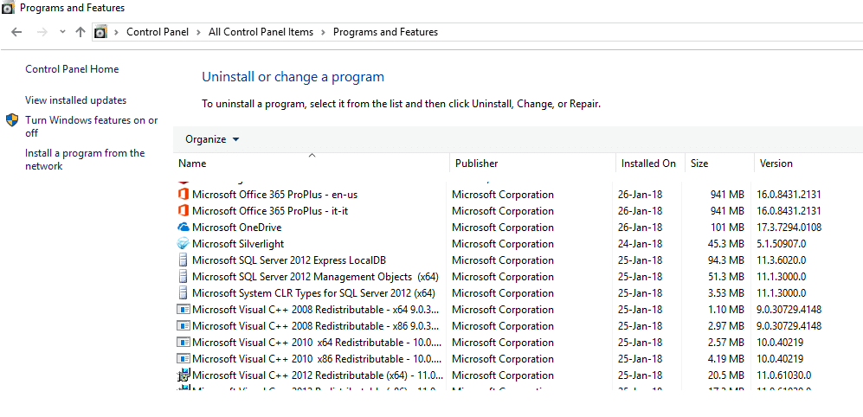Click the Visual C++ 2008 x86 Redistributable icon
The height and width of the screenshot is (417, 863).
click(184, 325)
